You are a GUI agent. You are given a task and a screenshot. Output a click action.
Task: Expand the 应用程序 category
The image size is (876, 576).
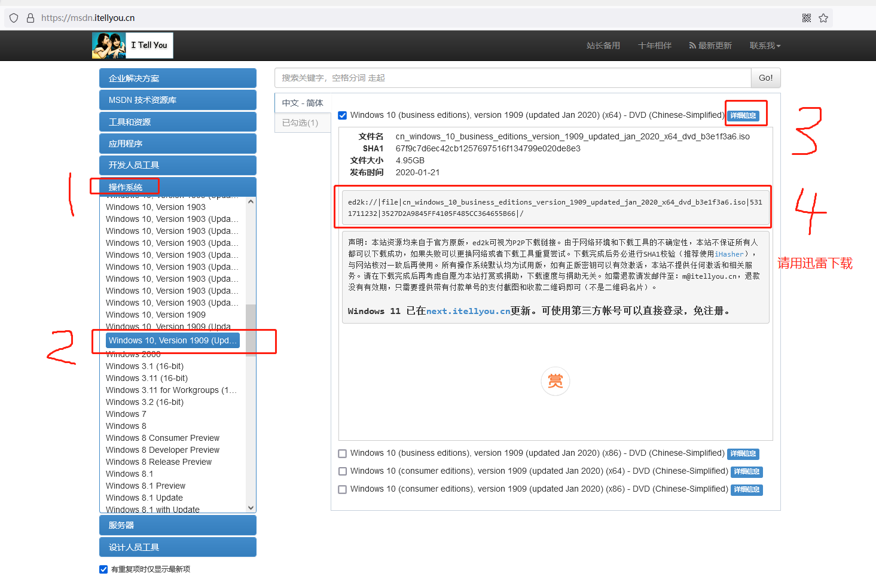pos(178,144)
